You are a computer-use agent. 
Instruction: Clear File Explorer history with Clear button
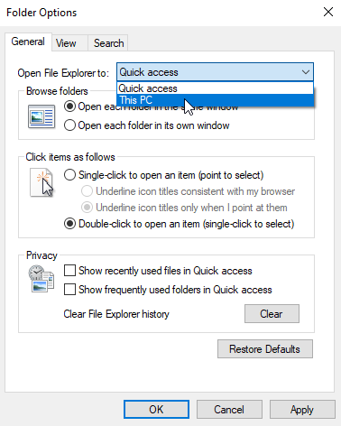(272, 314)
